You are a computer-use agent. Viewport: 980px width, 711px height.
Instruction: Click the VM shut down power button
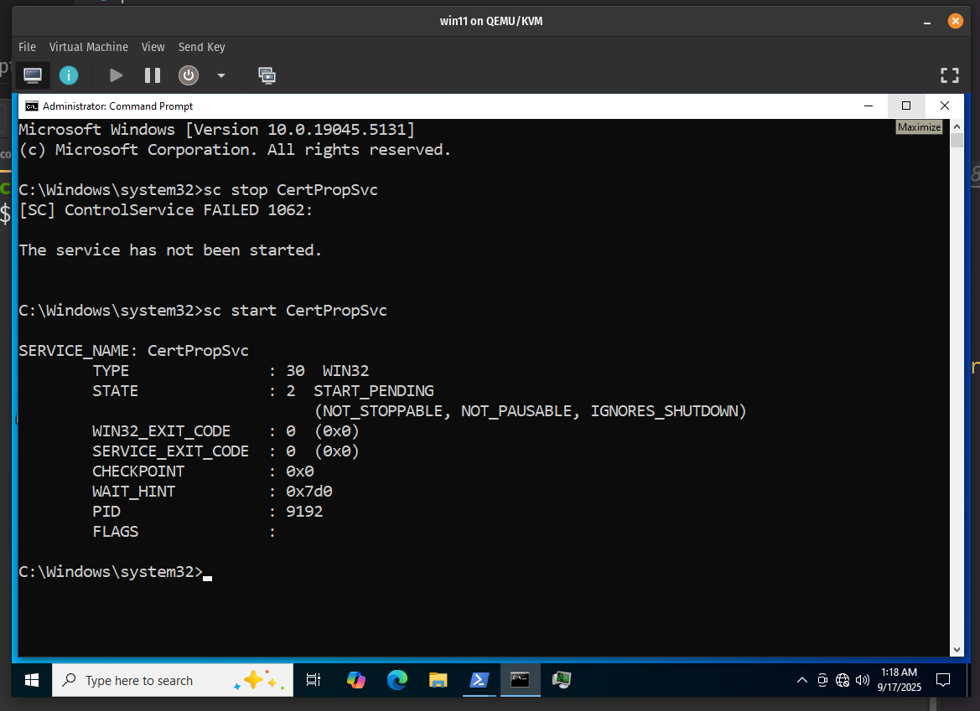click(189, 75)
